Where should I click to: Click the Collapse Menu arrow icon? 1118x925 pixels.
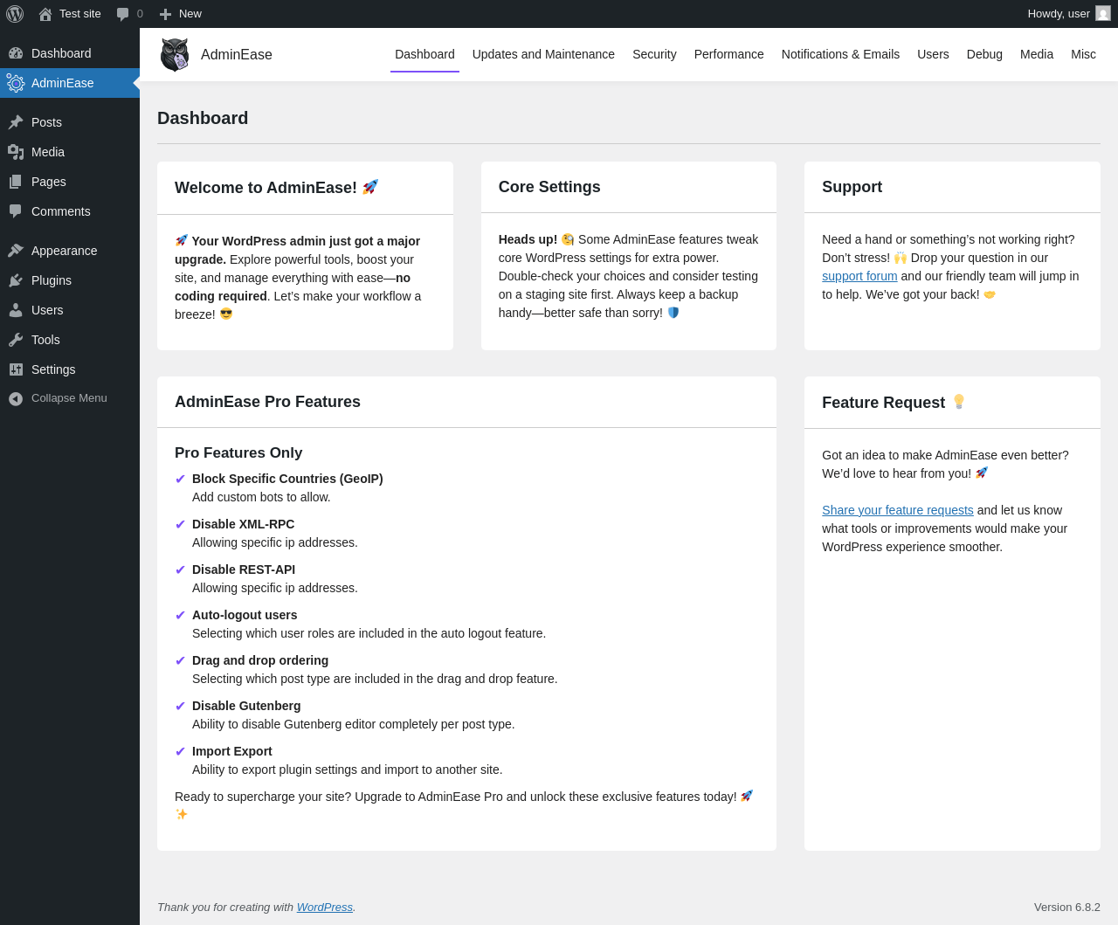[x=16, y=398]
